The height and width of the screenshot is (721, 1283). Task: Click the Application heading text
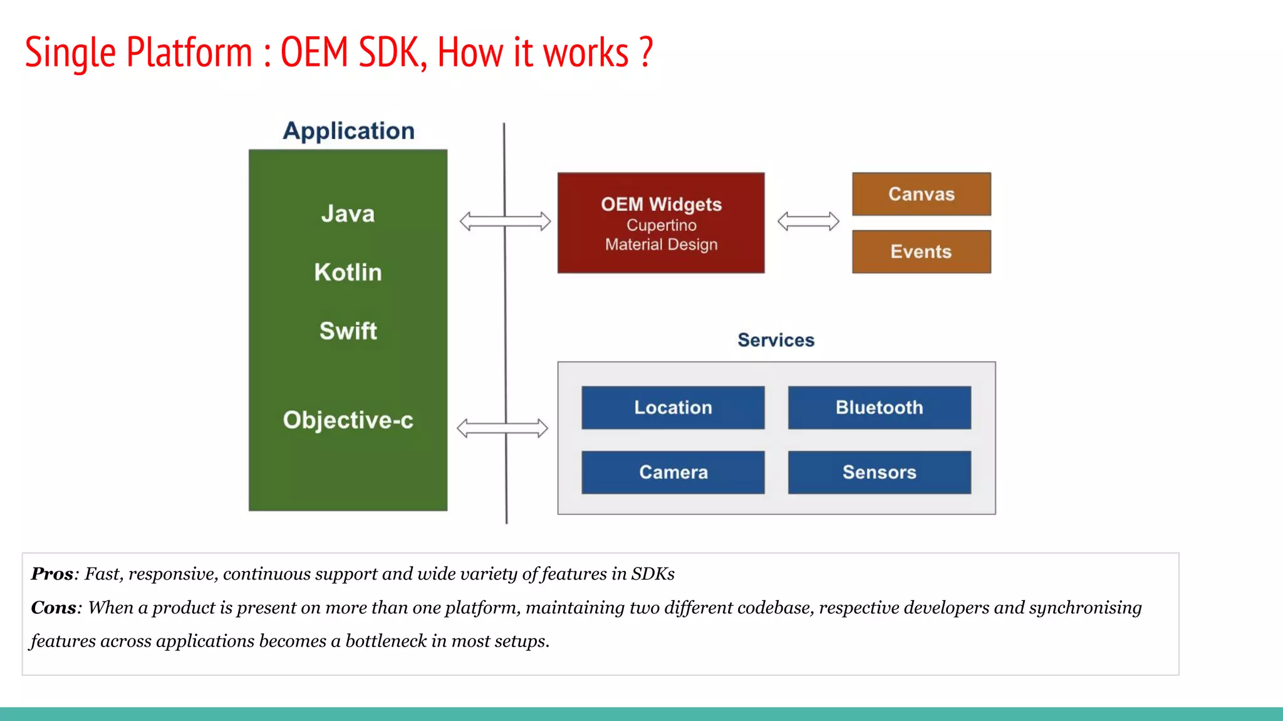[348, 131]
